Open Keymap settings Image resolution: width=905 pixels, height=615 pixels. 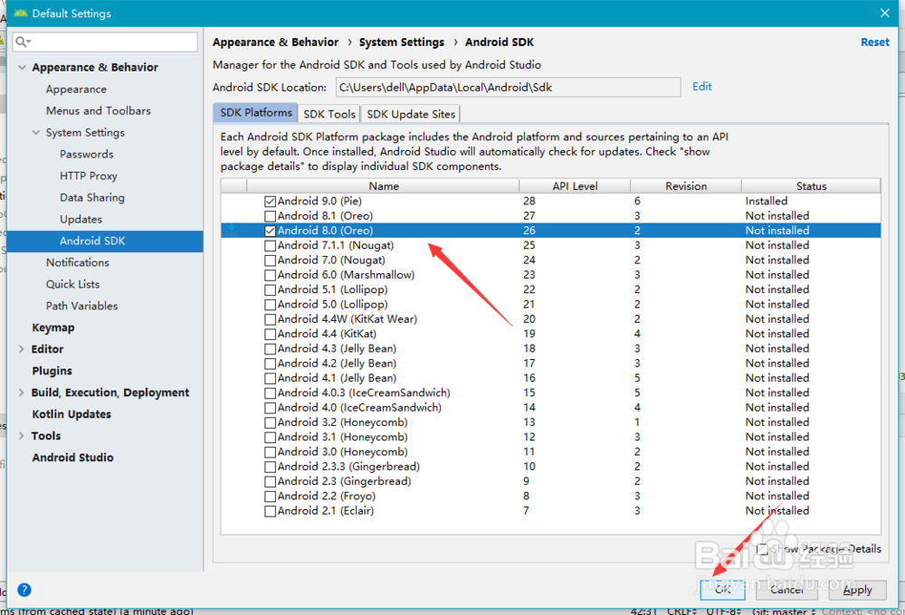53,327
